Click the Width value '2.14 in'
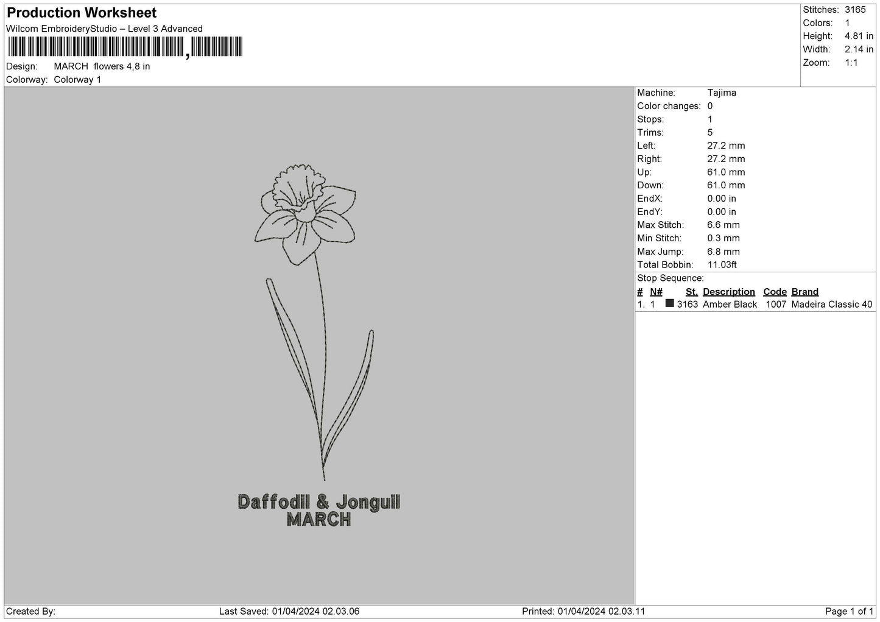 tap(859, 49)
